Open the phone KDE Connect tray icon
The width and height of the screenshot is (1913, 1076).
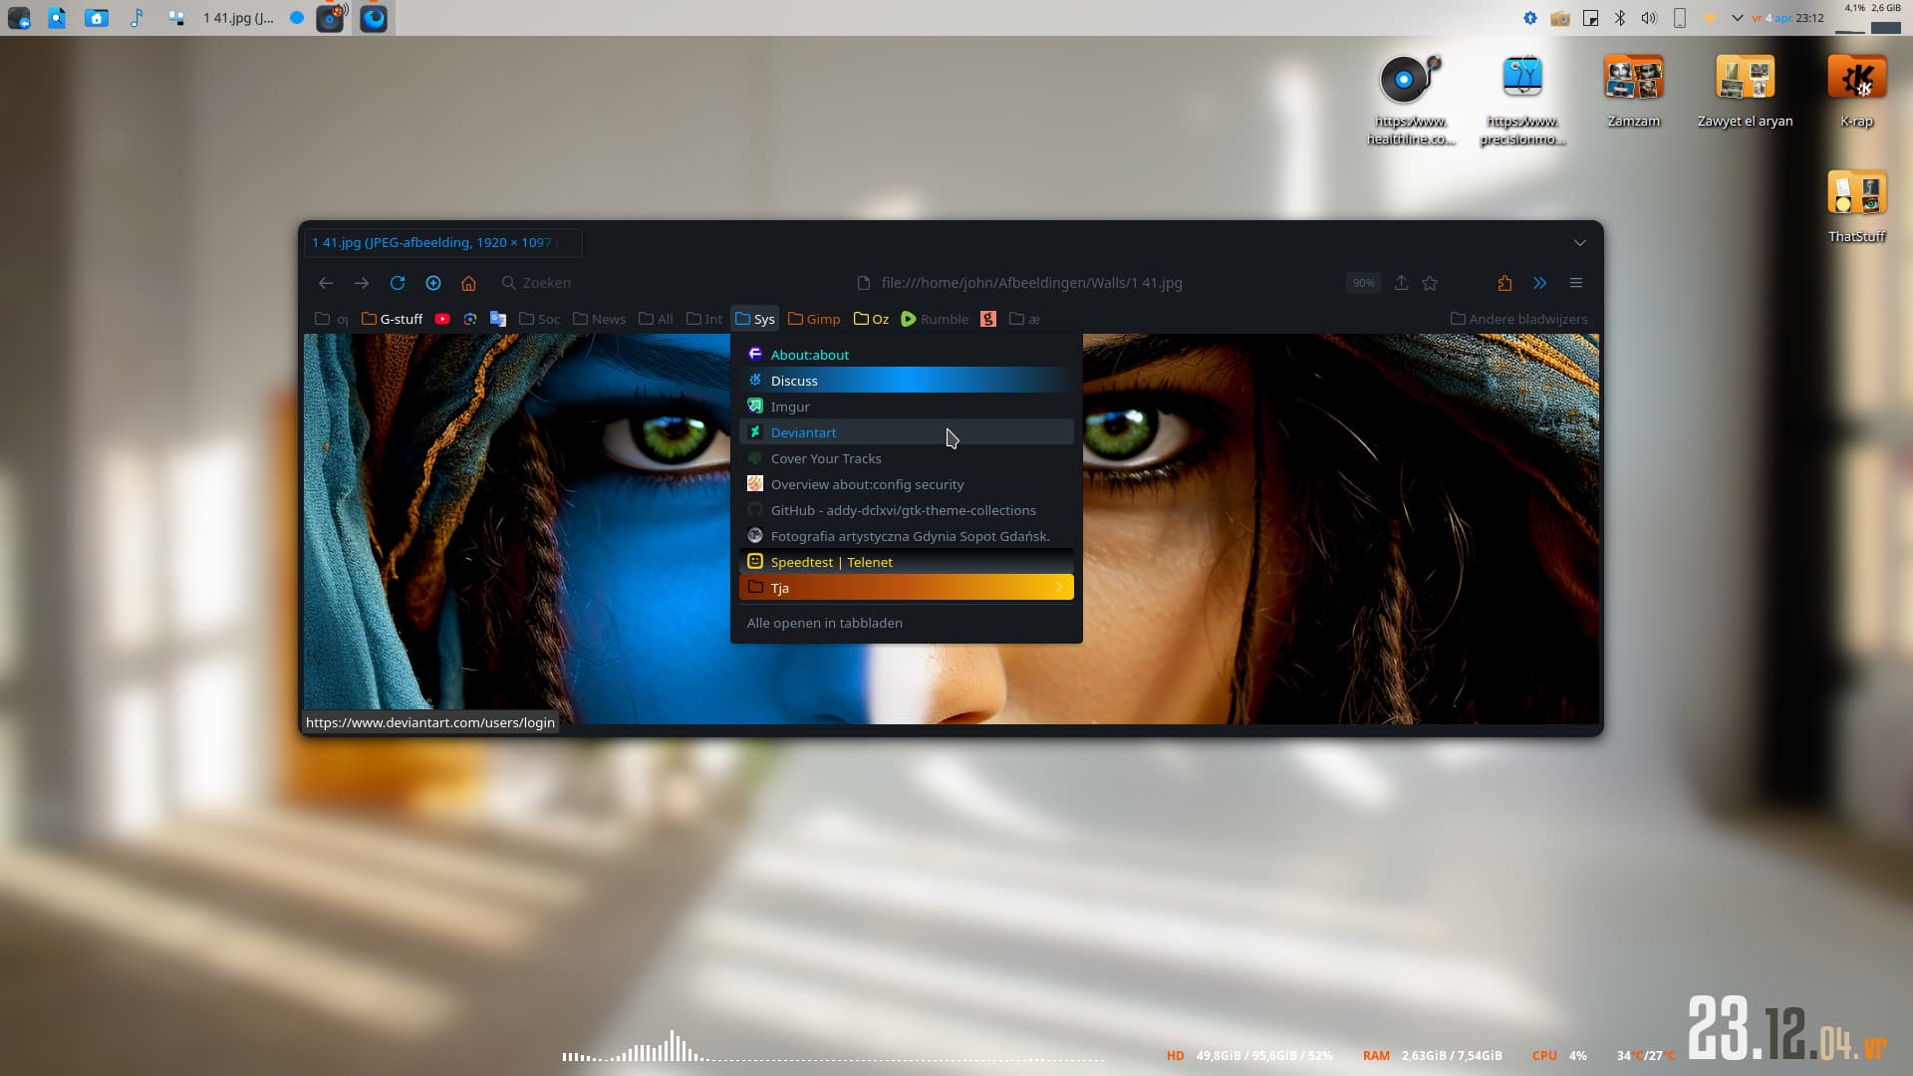[x=1679, y=18]
